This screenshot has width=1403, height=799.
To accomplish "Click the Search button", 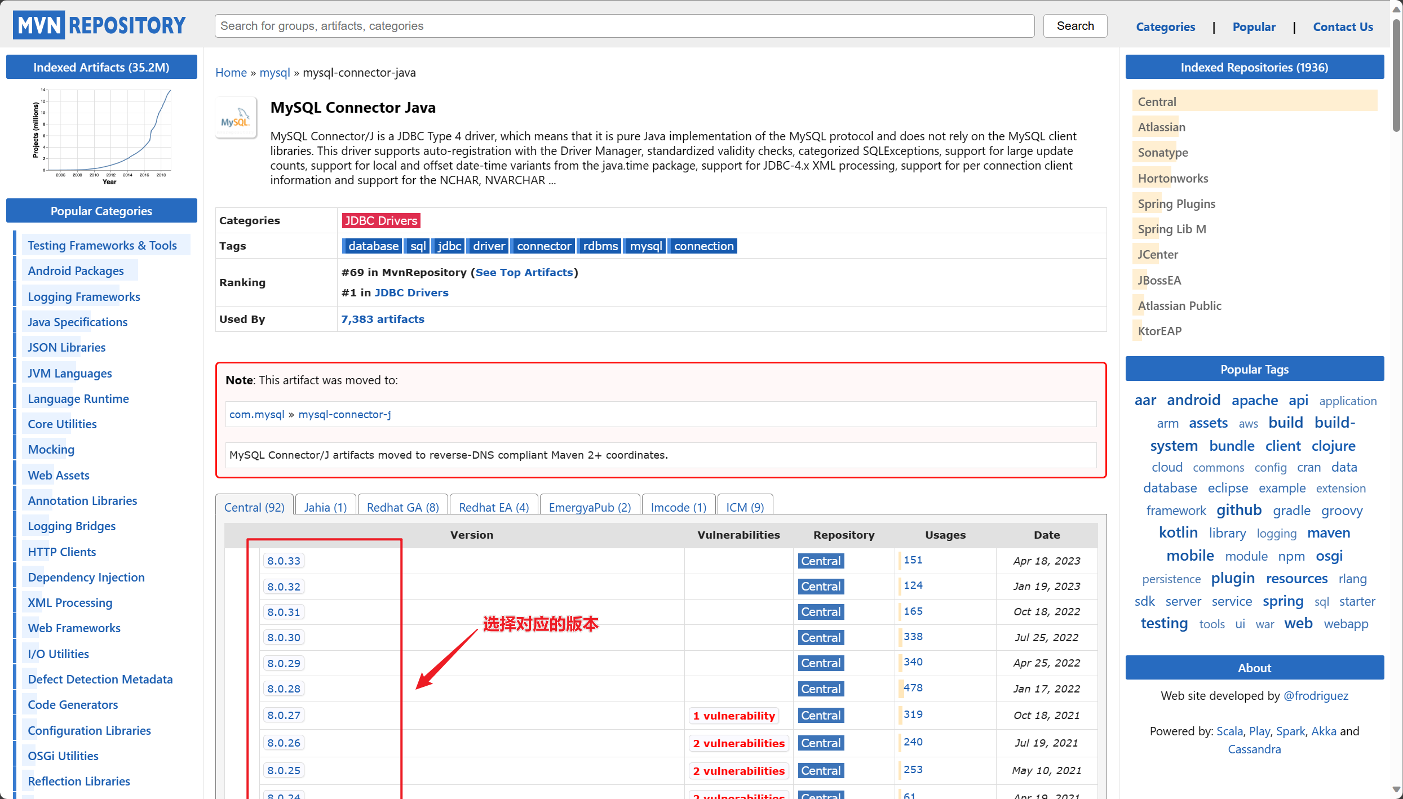I will pyautogui.click(x=1075, y=26).
